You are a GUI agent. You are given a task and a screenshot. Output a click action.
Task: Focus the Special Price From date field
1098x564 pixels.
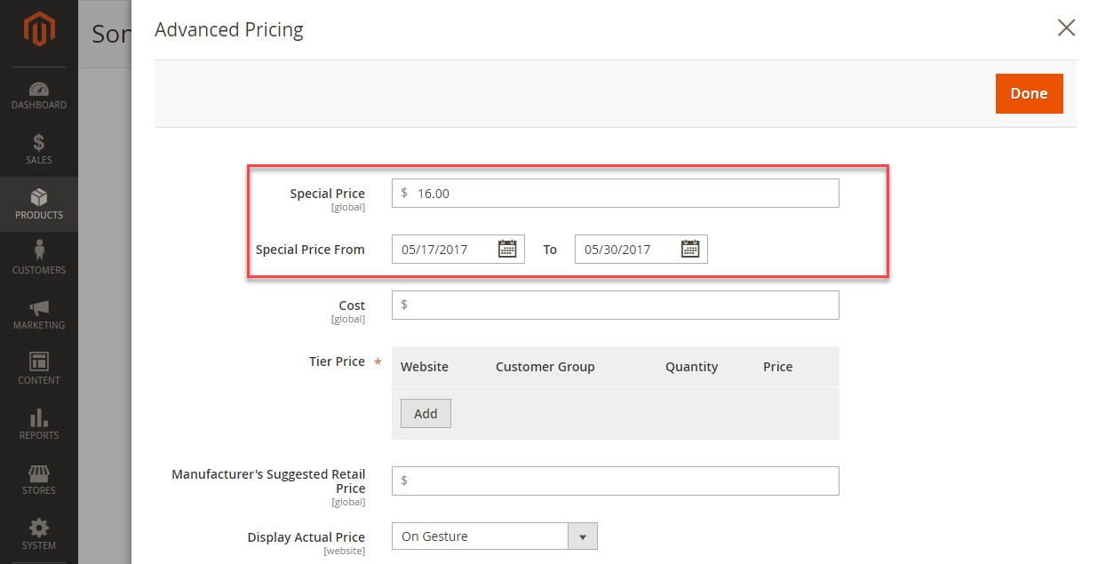[458, 249]
